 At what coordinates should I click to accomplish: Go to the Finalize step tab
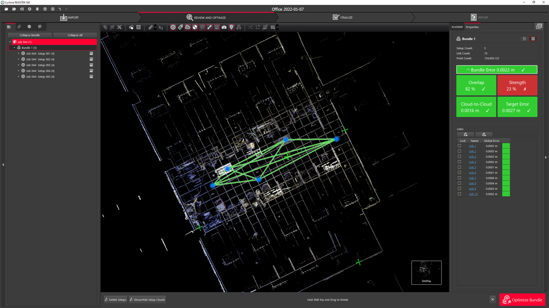(x=343, y=17)
